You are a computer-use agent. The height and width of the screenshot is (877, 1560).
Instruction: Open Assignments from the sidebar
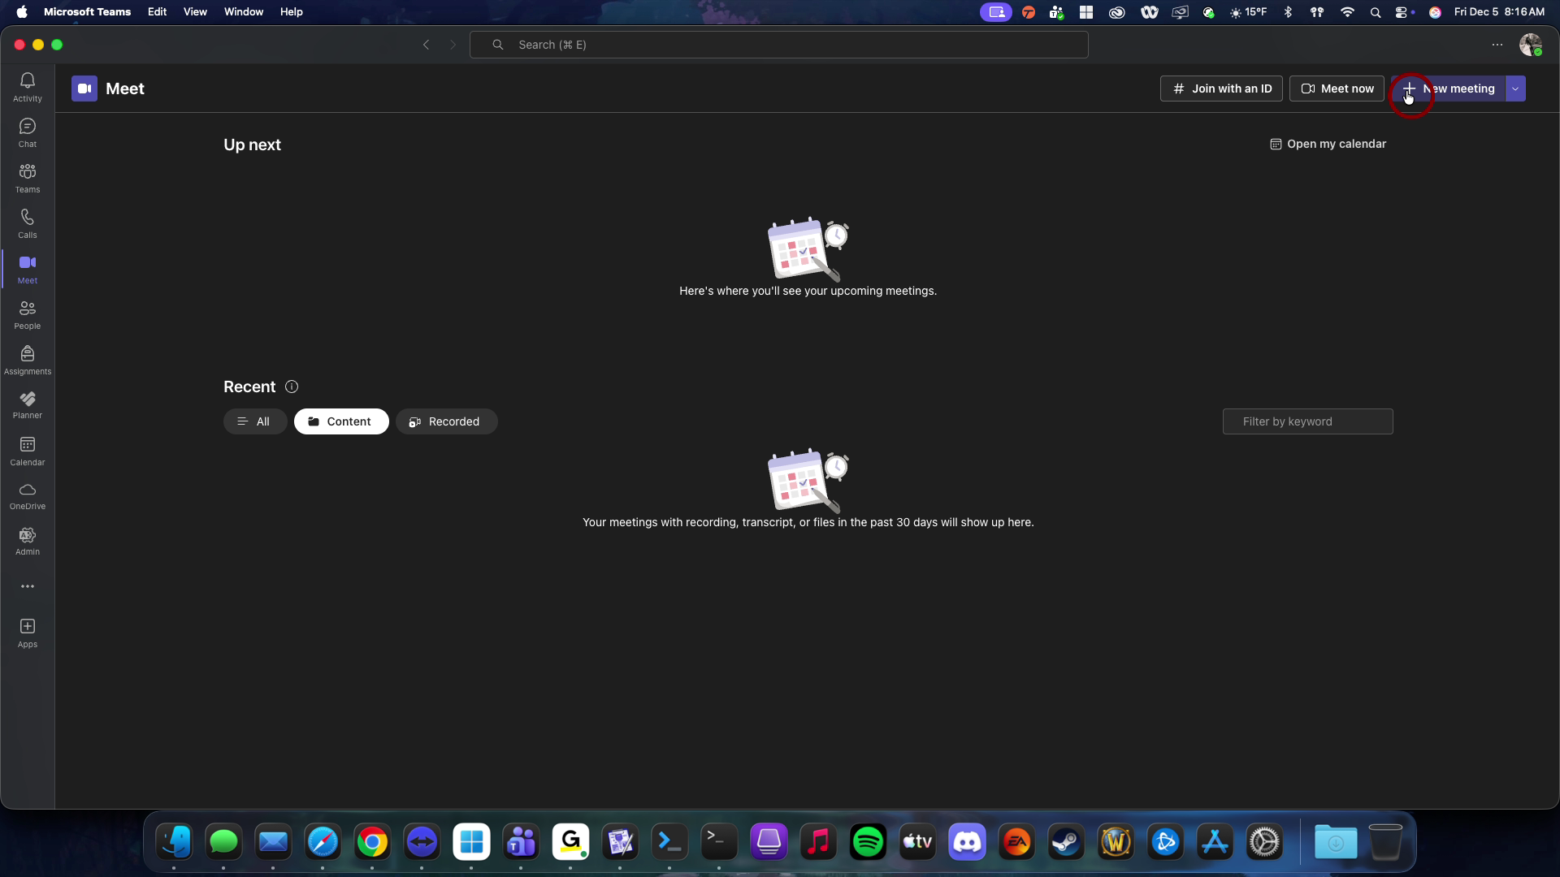point(28,360)
